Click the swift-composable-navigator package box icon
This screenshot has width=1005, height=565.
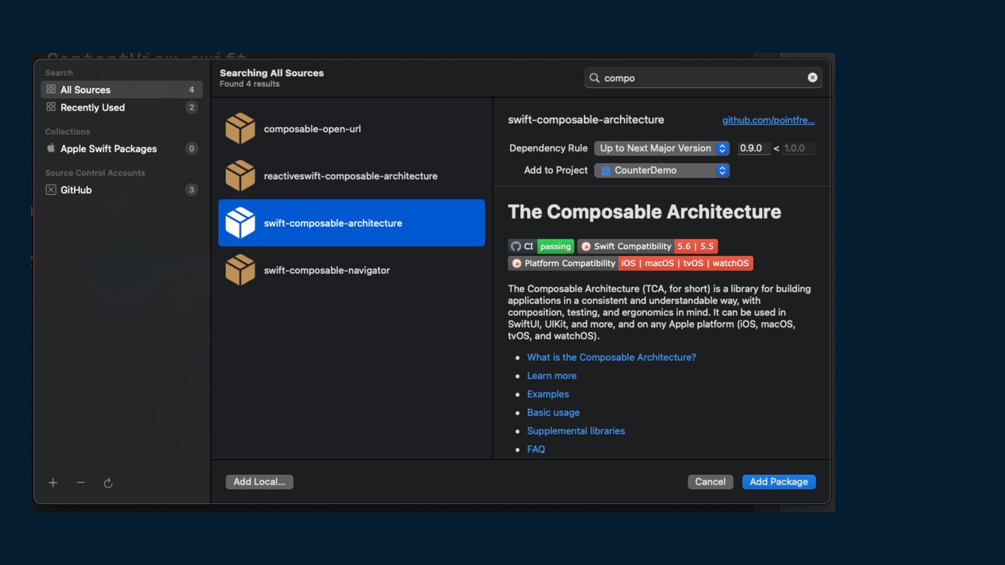coord(240,270)
